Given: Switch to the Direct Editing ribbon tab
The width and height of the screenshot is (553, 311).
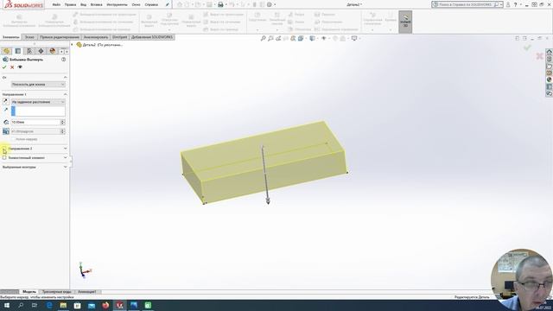Looking at the screenshot, I should pos(60,37).
